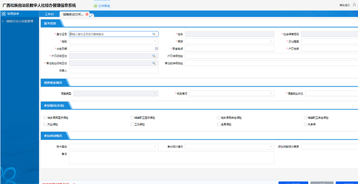Select the 城镇职工医疗保险 checkbox

(x=132, y=117)
